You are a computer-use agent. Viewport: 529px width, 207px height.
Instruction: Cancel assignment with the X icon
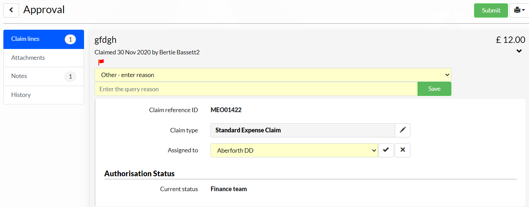(x=403, y=150)
